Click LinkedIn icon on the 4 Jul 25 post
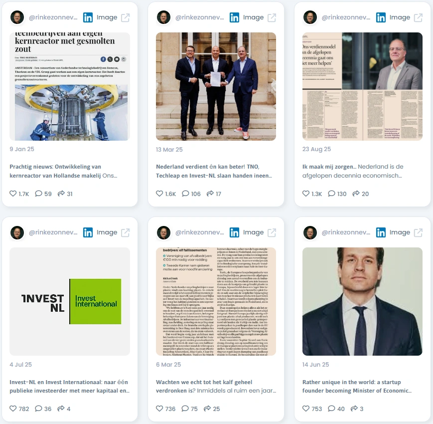This screenshot has width=433, height=424. [x=88, y=232]
